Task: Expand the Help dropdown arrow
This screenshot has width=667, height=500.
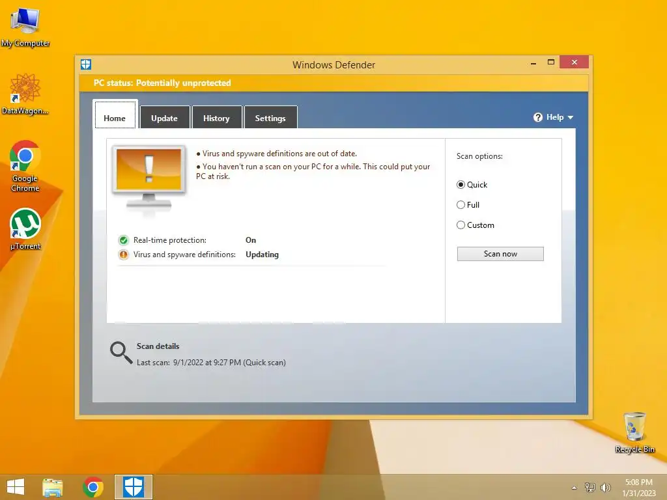Action: (571, 117)
